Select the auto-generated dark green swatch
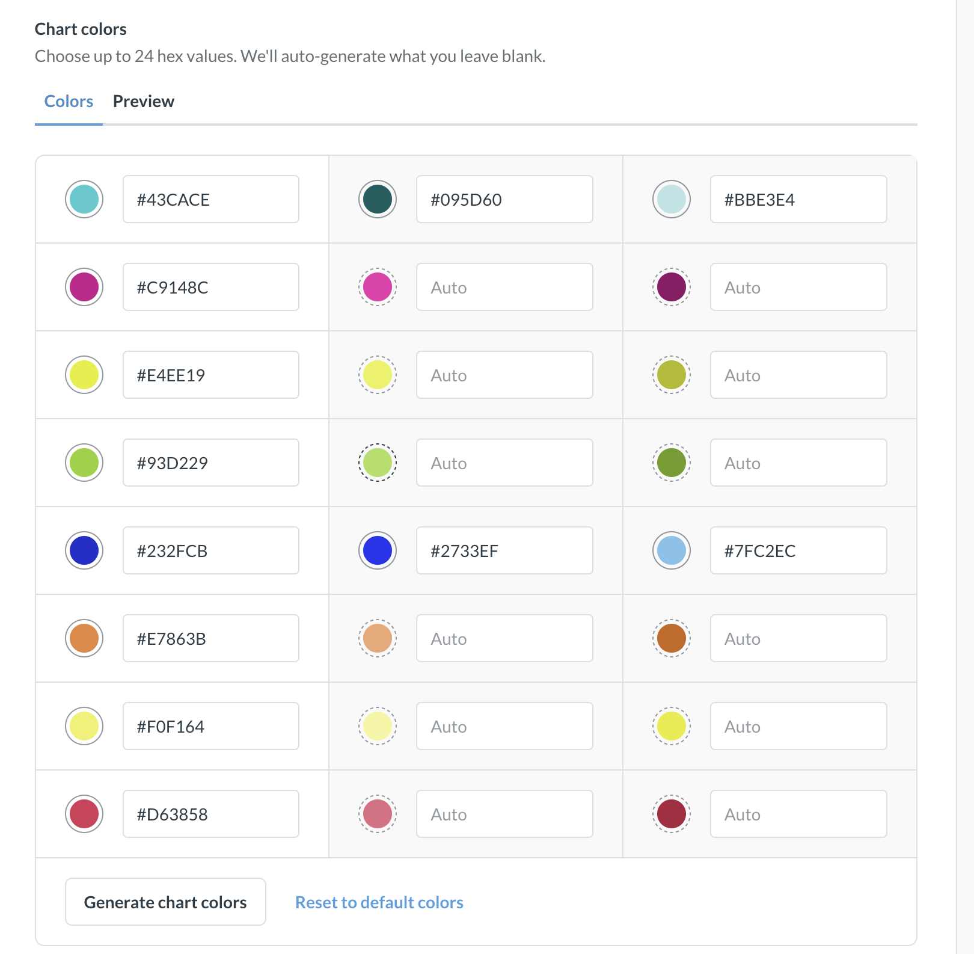 [x=672, y=463]
